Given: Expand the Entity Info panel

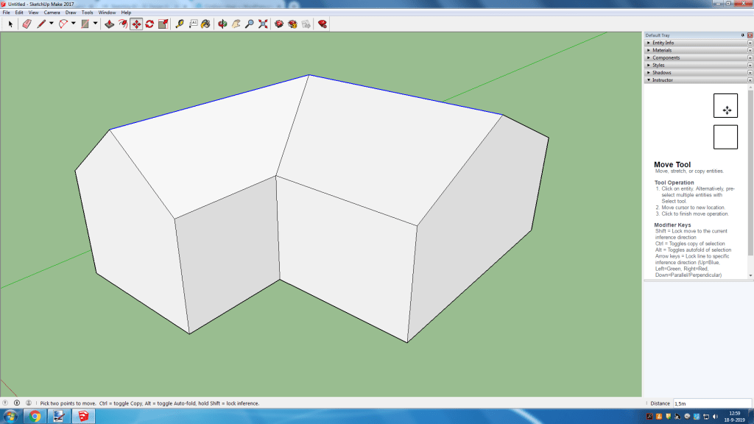Looking at the screenshot, I should click(663, 43).
